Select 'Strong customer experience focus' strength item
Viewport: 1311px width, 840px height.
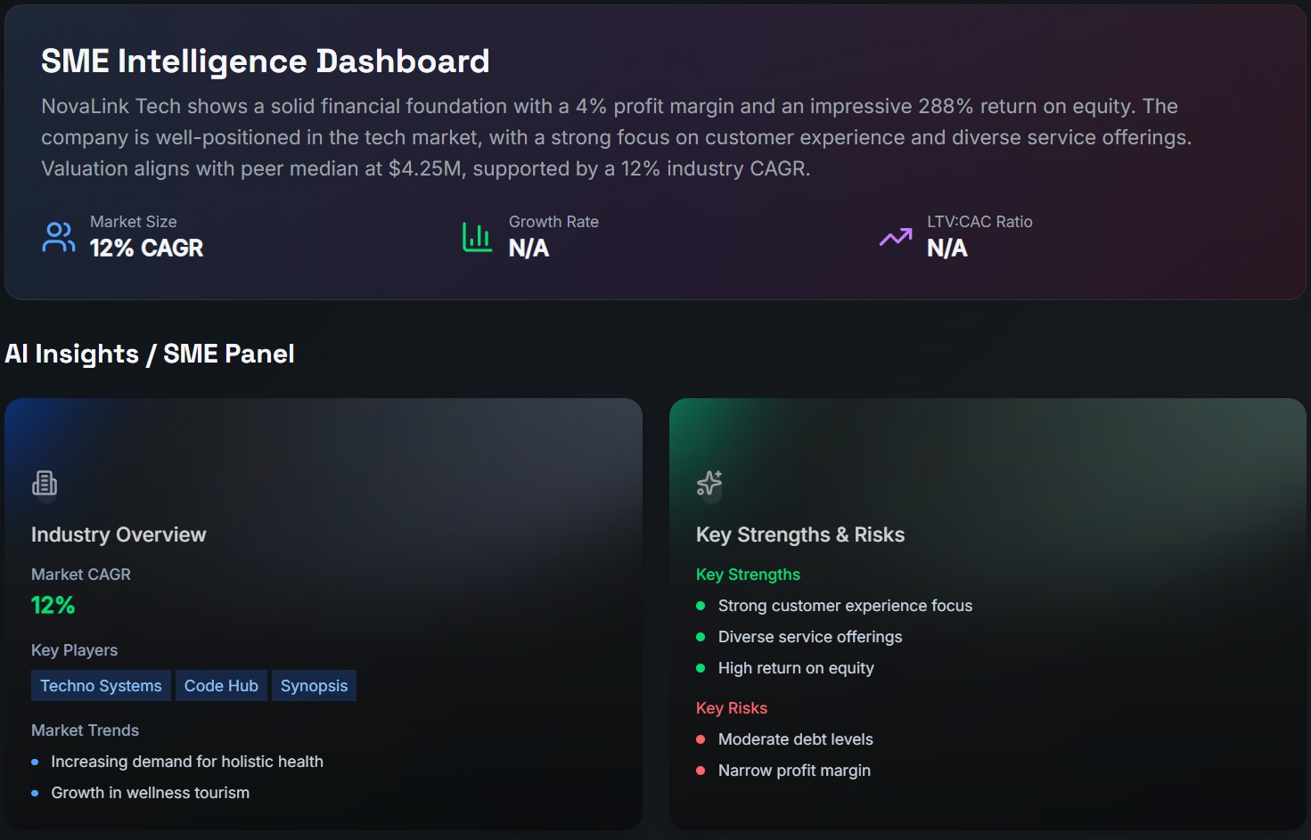pyautogui.click(x=844, y=606)
